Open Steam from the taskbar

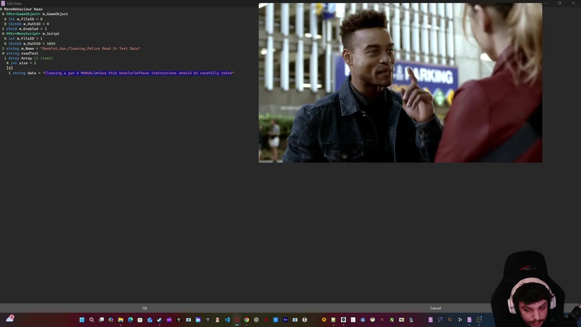159,320
